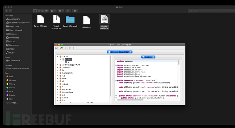235x128 pixels.
Task: Select Target-APK.apk.zip file in Finder
Action: [x=56, y=22]
